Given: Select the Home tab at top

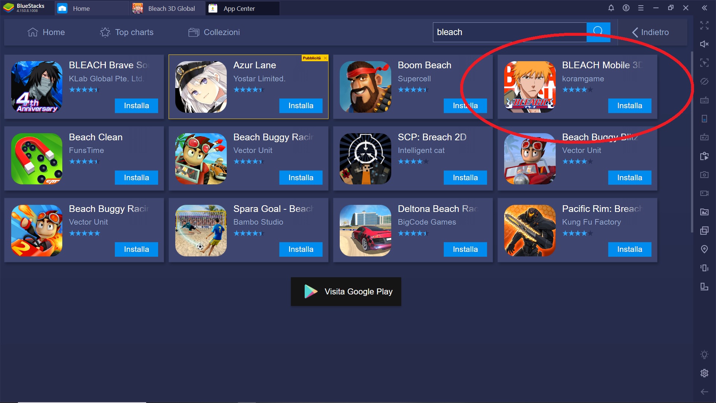Looking at the screenshot, I should (81, 8).
